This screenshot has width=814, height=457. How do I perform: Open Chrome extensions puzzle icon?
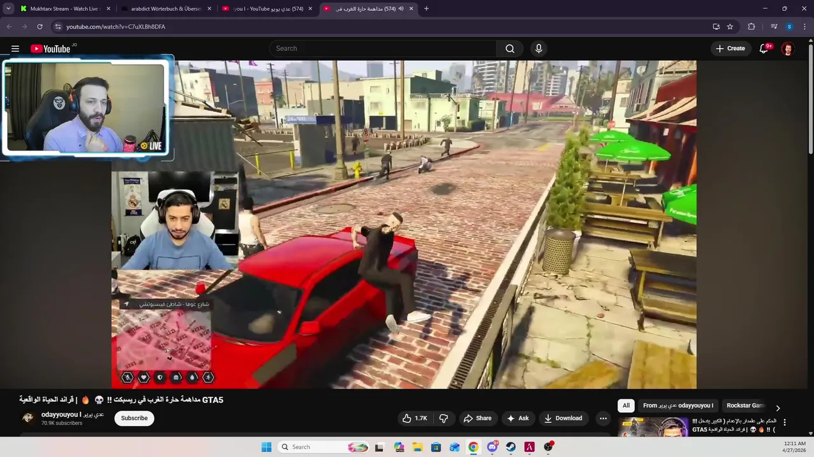point(752,27)
